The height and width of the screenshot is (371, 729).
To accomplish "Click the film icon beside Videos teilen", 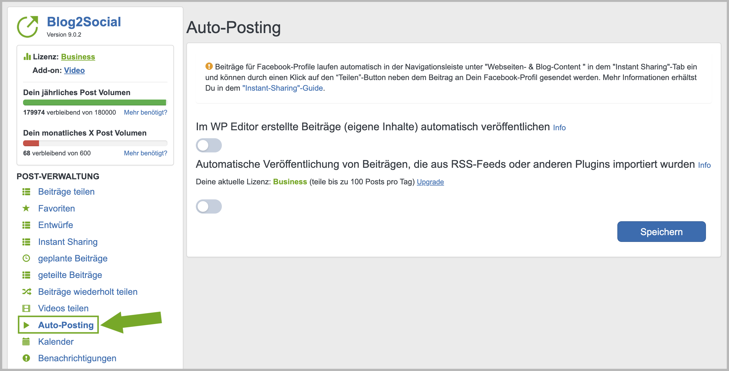I will point(26,308).
